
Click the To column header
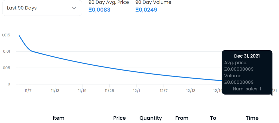click(x=213, y=118)
